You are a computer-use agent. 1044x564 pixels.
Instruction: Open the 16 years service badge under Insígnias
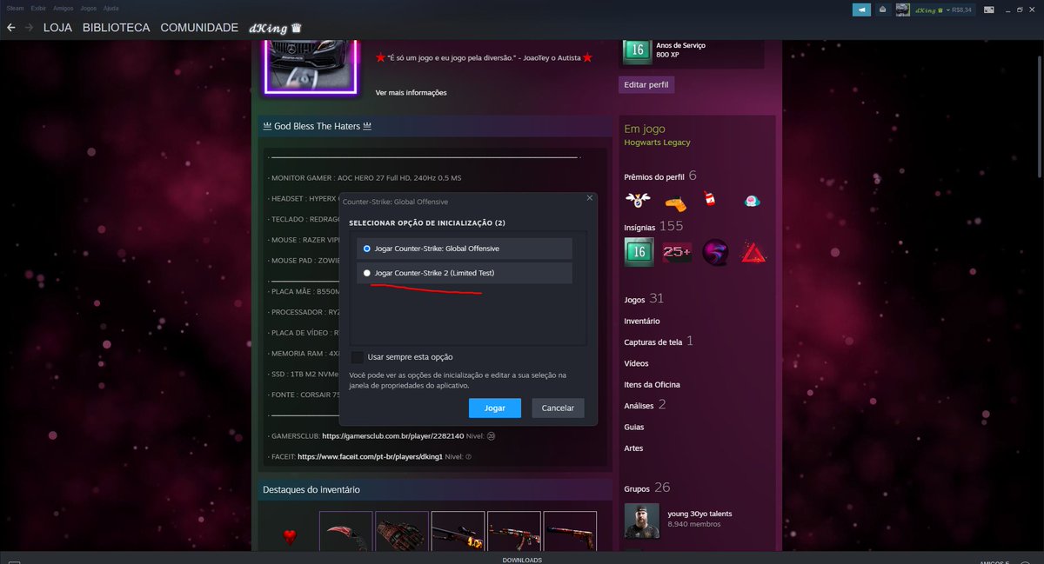coord(639,252)
